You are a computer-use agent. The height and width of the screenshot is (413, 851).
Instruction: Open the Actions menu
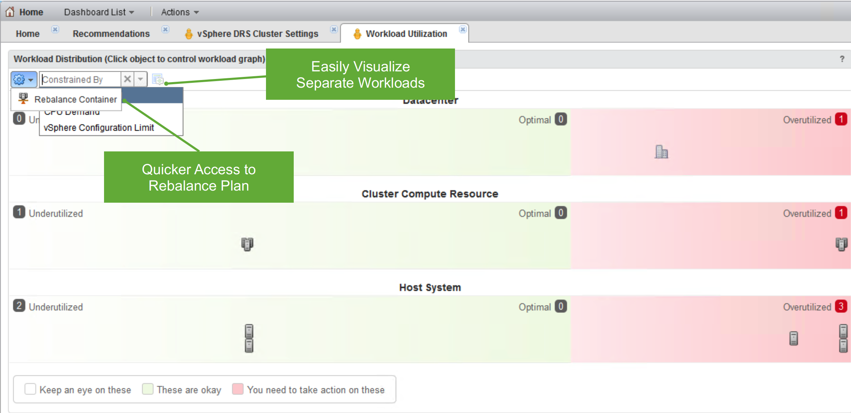click(x=180, y=12)
